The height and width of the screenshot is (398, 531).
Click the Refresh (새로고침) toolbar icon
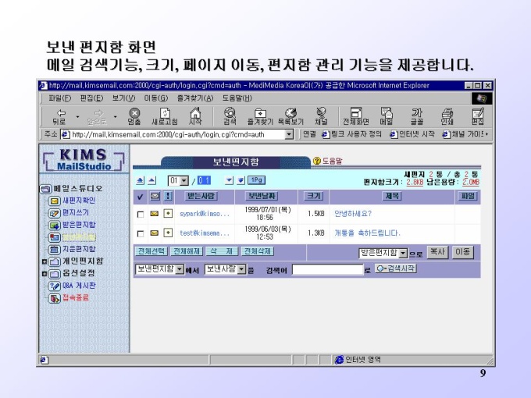pos(165,116)
